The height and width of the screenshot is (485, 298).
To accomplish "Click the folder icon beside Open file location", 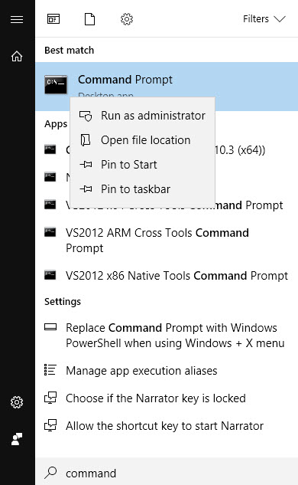I will click(86, 140).
